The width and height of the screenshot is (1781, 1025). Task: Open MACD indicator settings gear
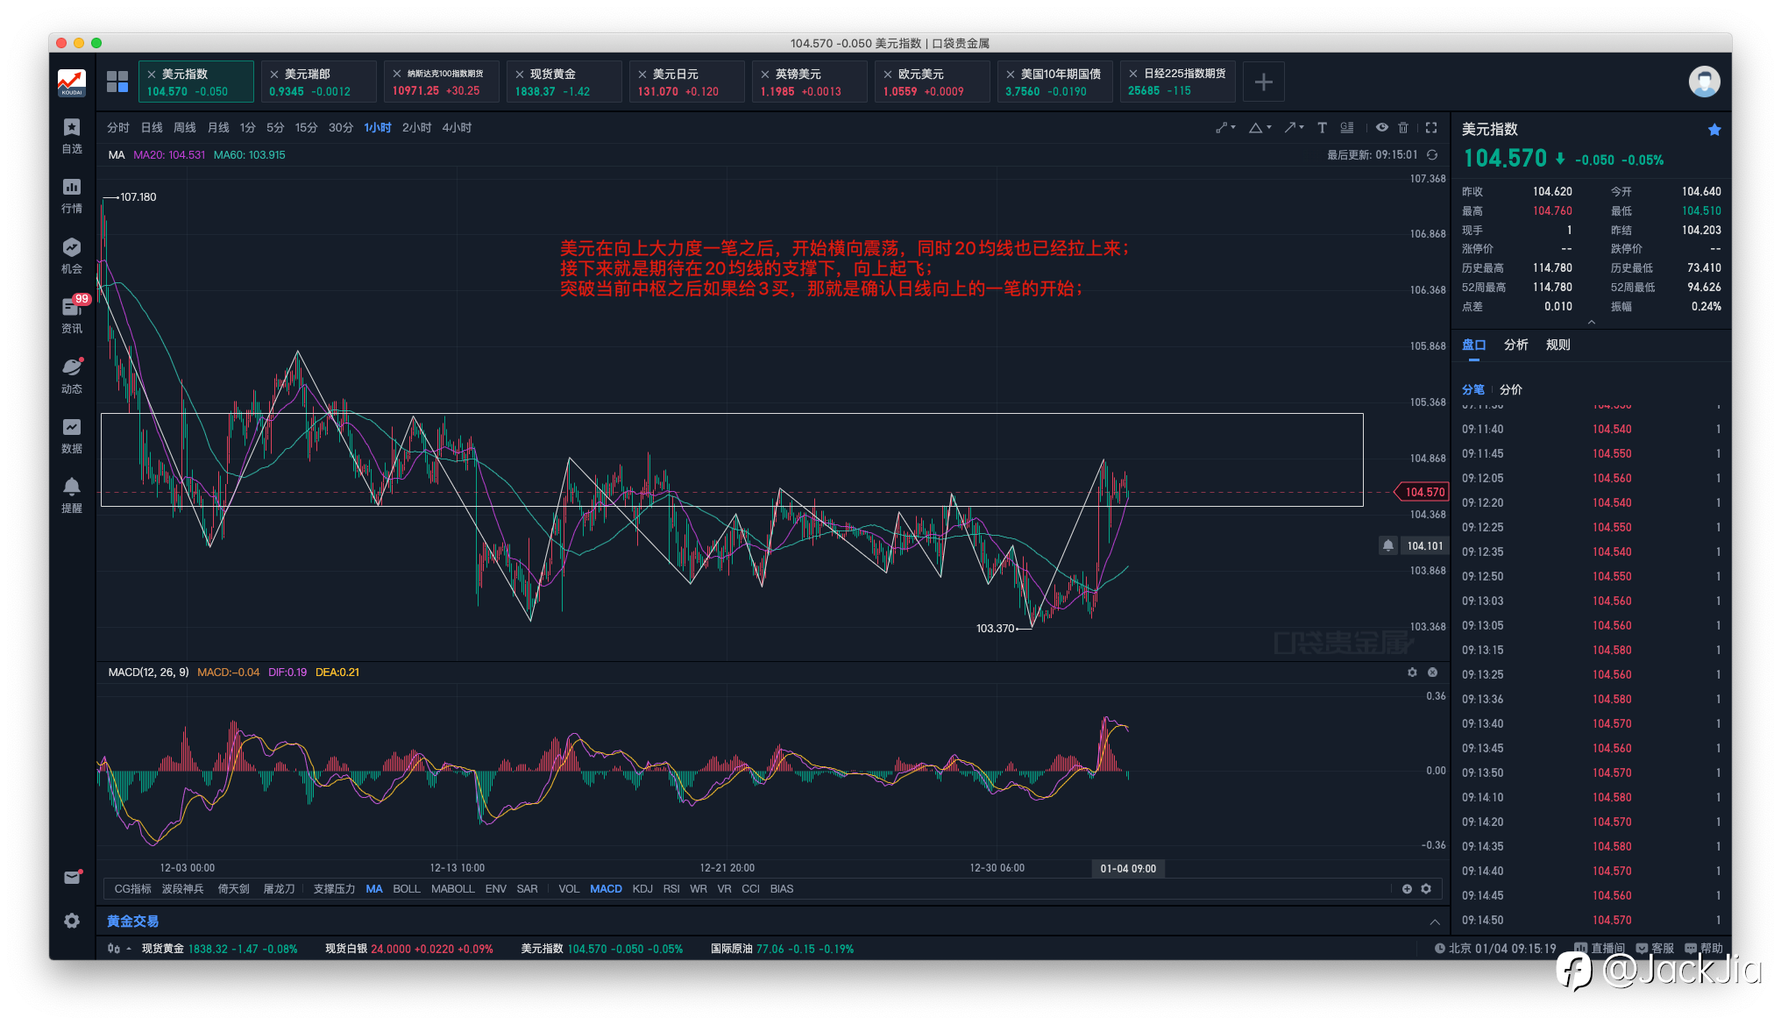[x=1412, y=673]
